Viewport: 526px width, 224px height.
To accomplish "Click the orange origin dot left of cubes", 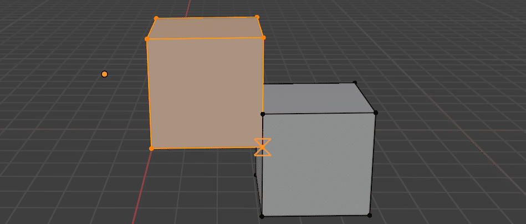I will [x=104, y=74].
